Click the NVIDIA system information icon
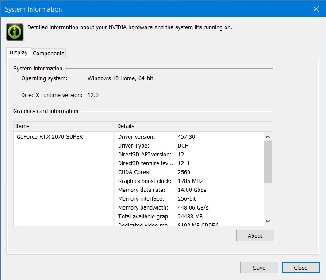 pyautogui.click(x=15, y=31)
